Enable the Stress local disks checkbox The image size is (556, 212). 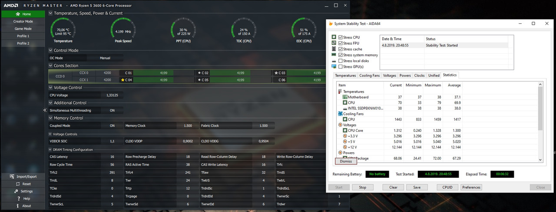point(341,61)
